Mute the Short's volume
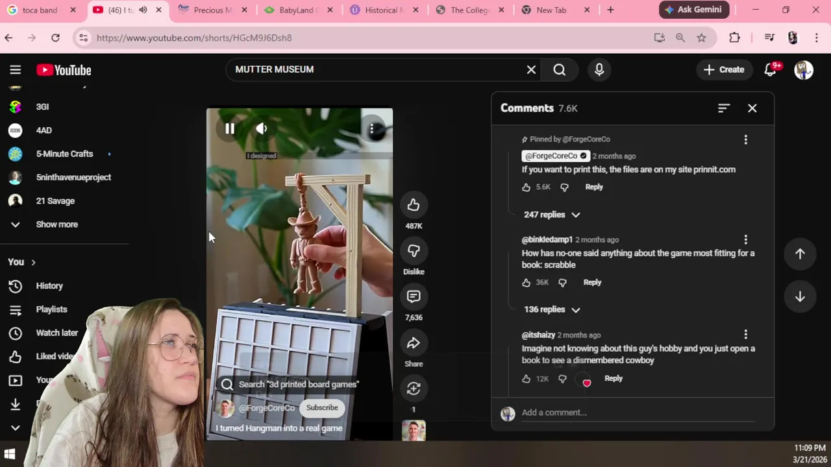 click(262, 128)
